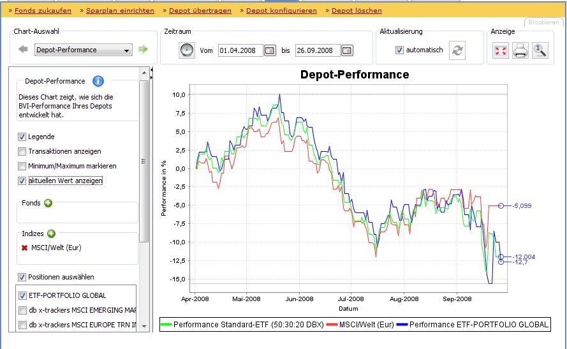Click the start date input field
The width and height of the screenshot is (567, 349).
pos(240,50)
